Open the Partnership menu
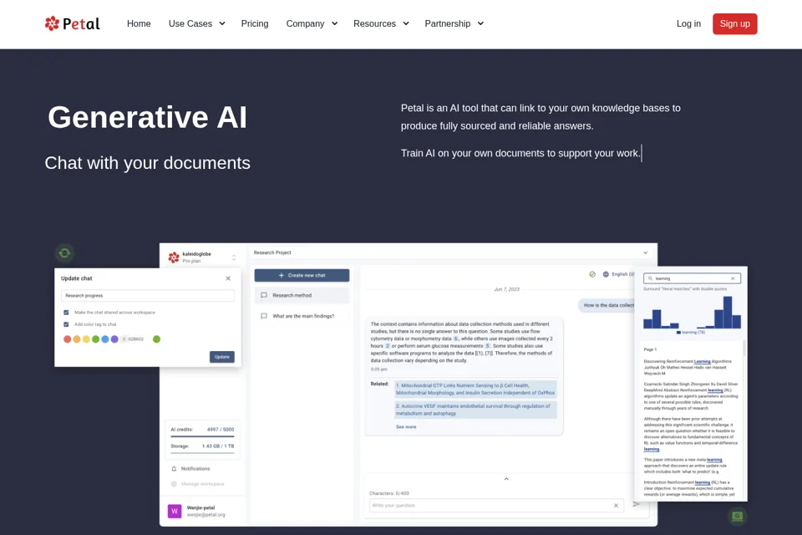Image resolution: width=802 pixels, height=535 pixels. pos(448,23)
